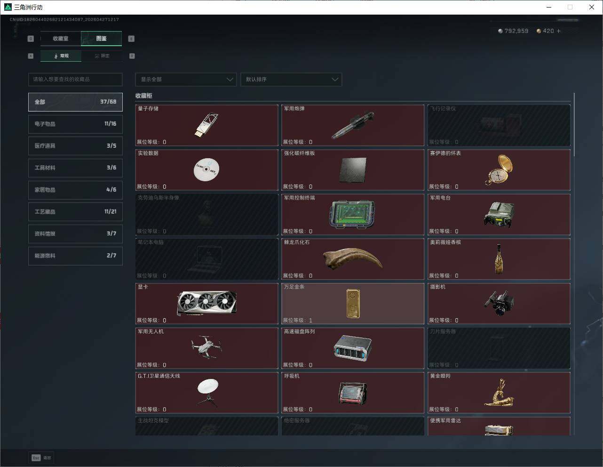
Task: Filter by 能源燃料 category
Action: tap(75, 256)
